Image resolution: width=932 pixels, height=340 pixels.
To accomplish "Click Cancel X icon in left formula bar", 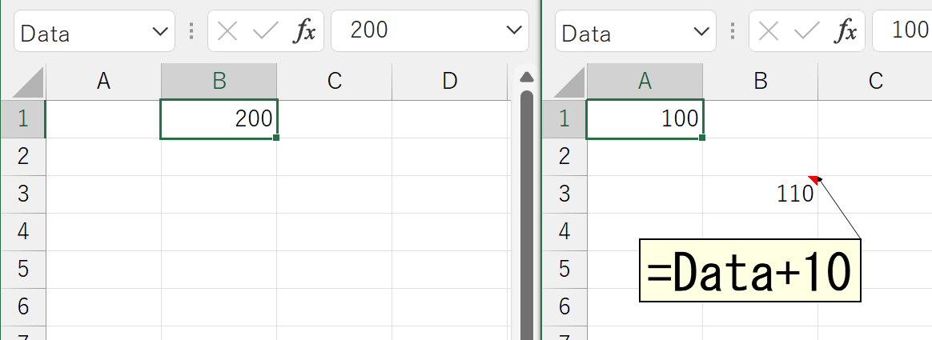I will (x=228, y=31).
